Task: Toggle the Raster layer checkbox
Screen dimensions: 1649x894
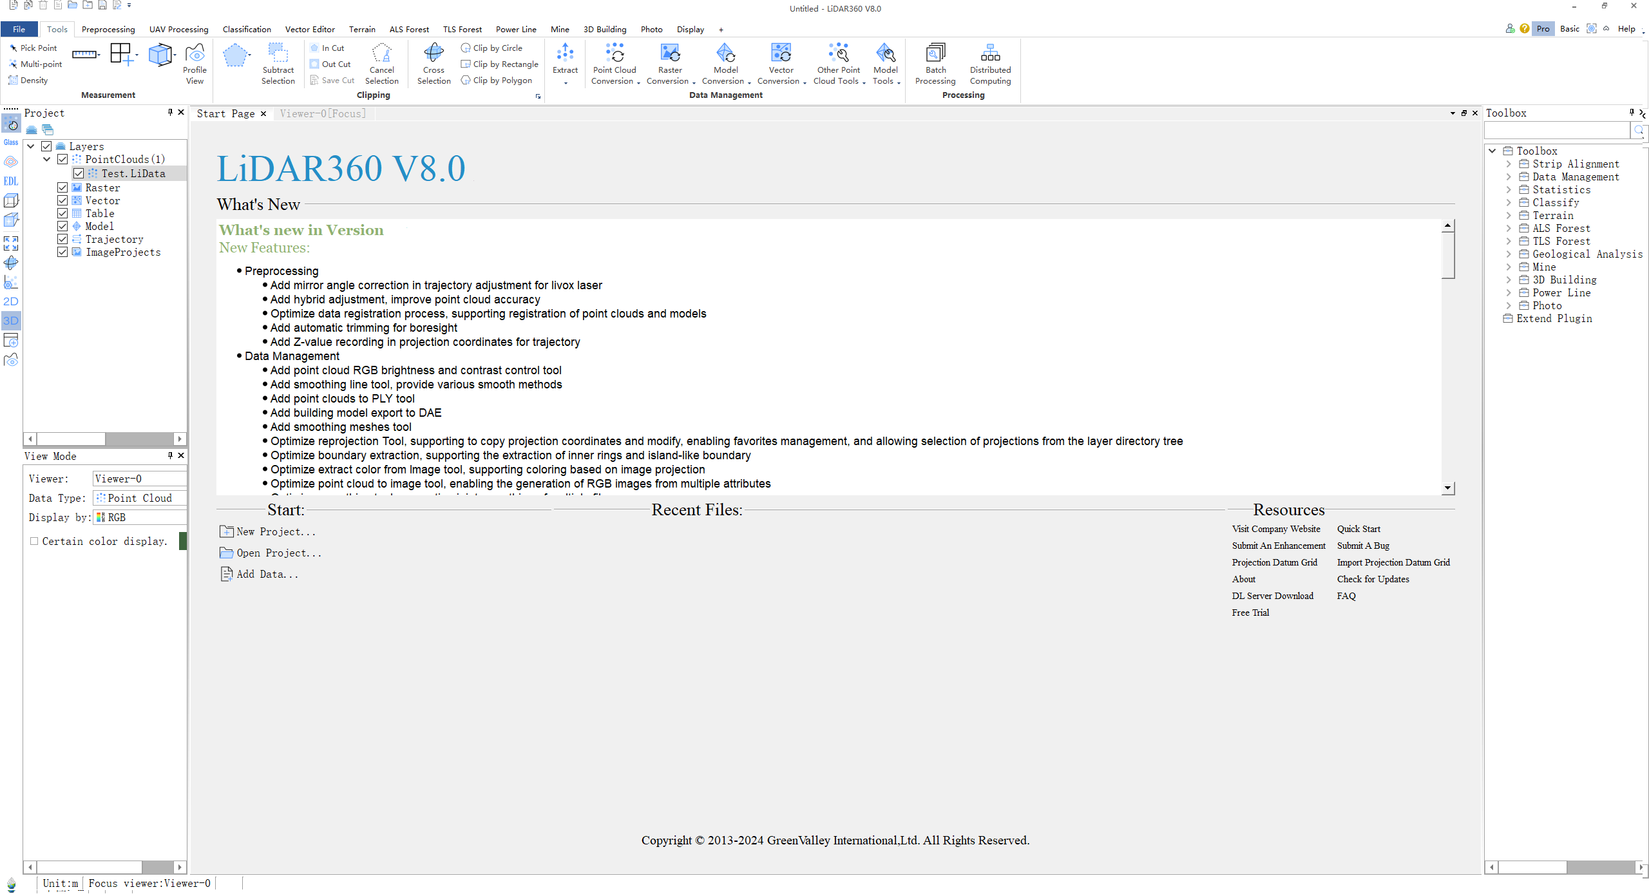Action: pos(62,187)
